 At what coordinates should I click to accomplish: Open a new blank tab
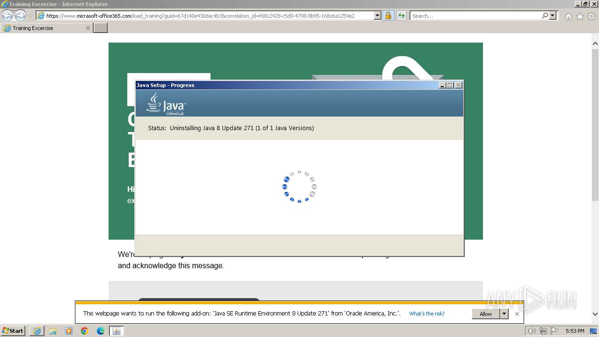pos(101,28)
